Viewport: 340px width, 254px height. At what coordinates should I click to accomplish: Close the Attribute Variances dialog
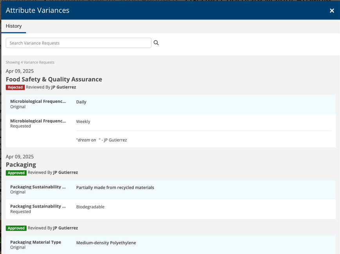click(x=332, y=11)
